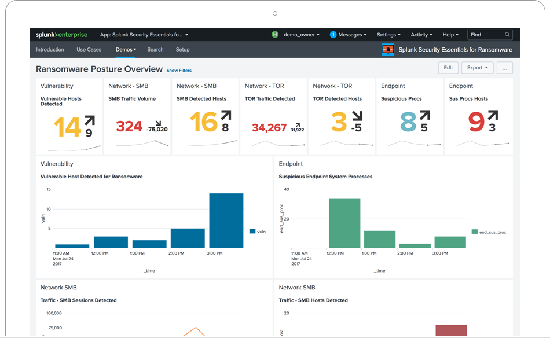Click the Traffic - SMB Hosts Detected title
This screenshot has width=550, height=338.
(313, 300)
